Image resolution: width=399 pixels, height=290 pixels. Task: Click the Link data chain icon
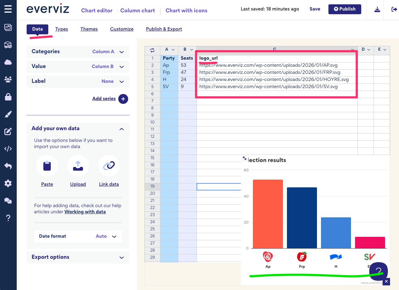point(109,166)
